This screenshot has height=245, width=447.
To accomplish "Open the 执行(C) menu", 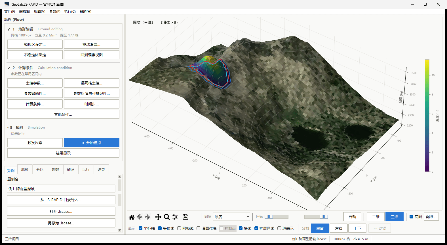I will pos(70,12).
